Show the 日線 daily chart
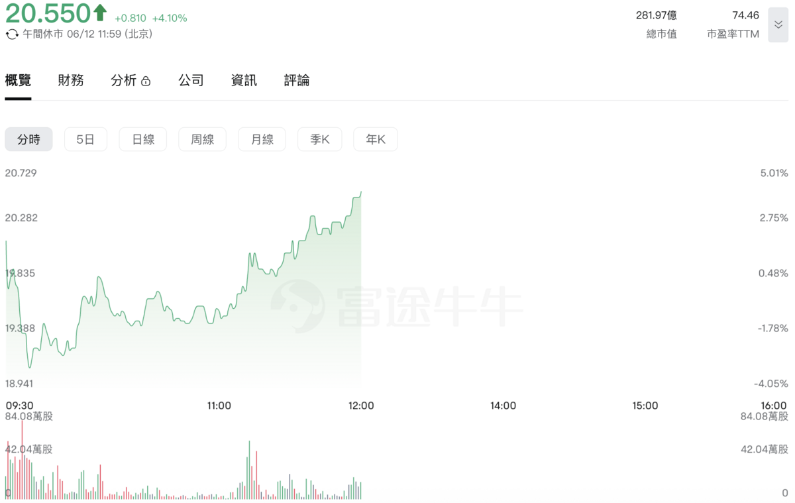795x503 pixels. 143,139
